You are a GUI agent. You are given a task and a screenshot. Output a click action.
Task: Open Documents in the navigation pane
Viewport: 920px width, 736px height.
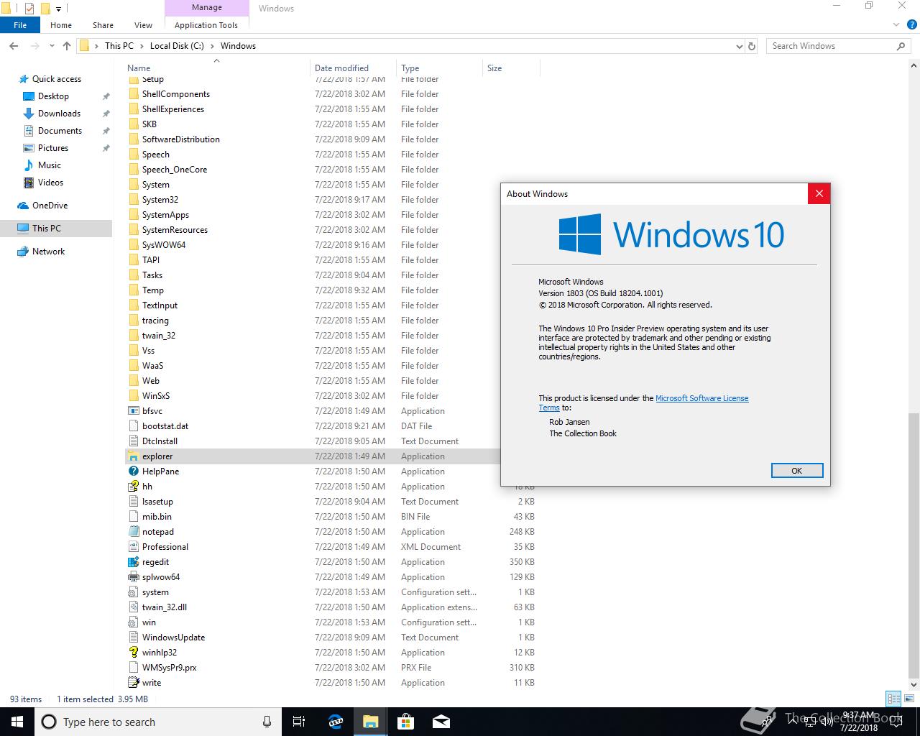point(60,131)
